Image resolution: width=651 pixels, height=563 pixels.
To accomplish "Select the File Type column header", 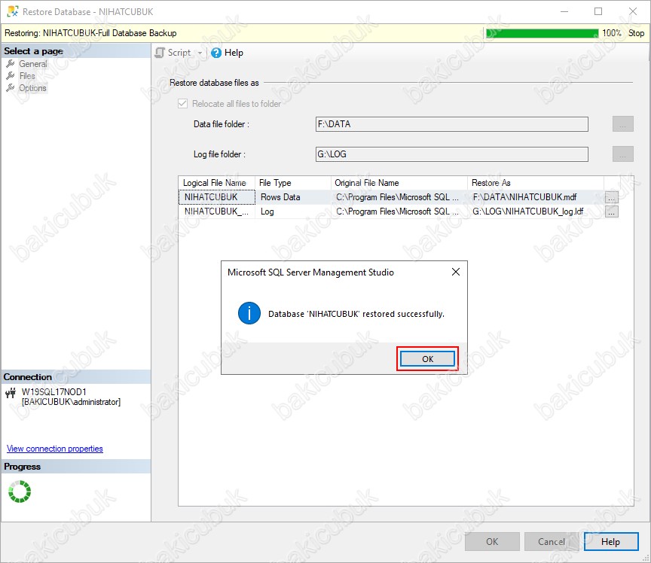I will (292, 183).
